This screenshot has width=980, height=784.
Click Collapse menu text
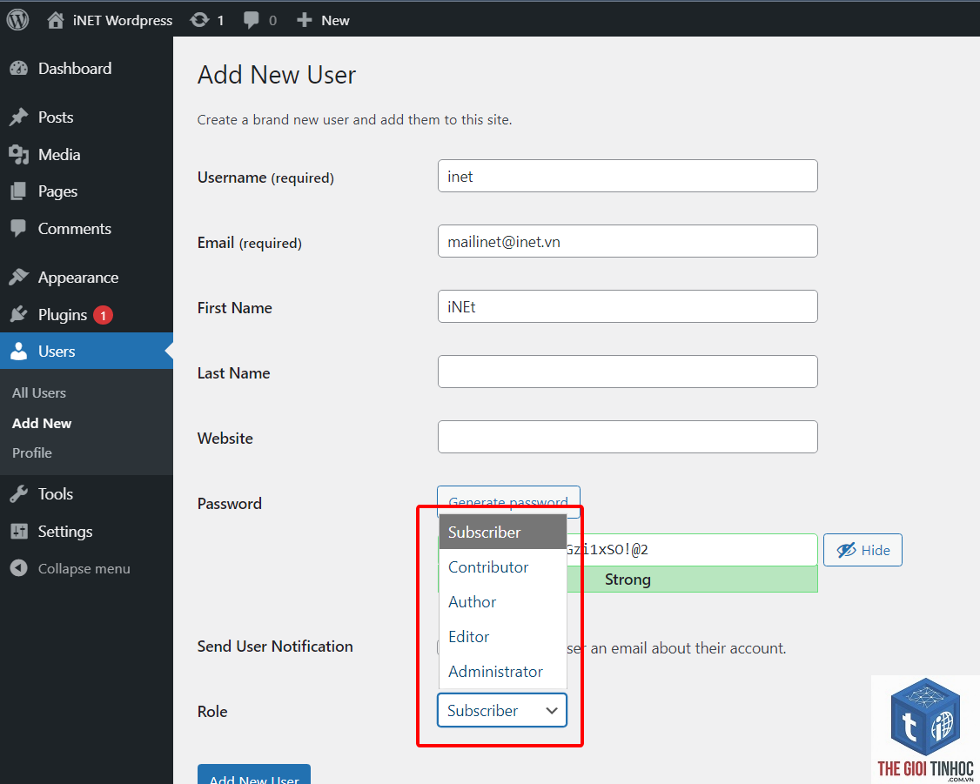coord(84,569)
